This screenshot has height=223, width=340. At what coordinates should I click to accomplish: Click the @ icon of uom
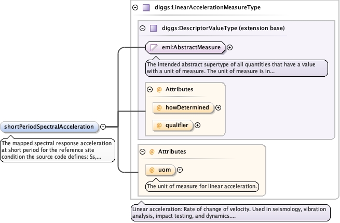[x=152, y=170]
